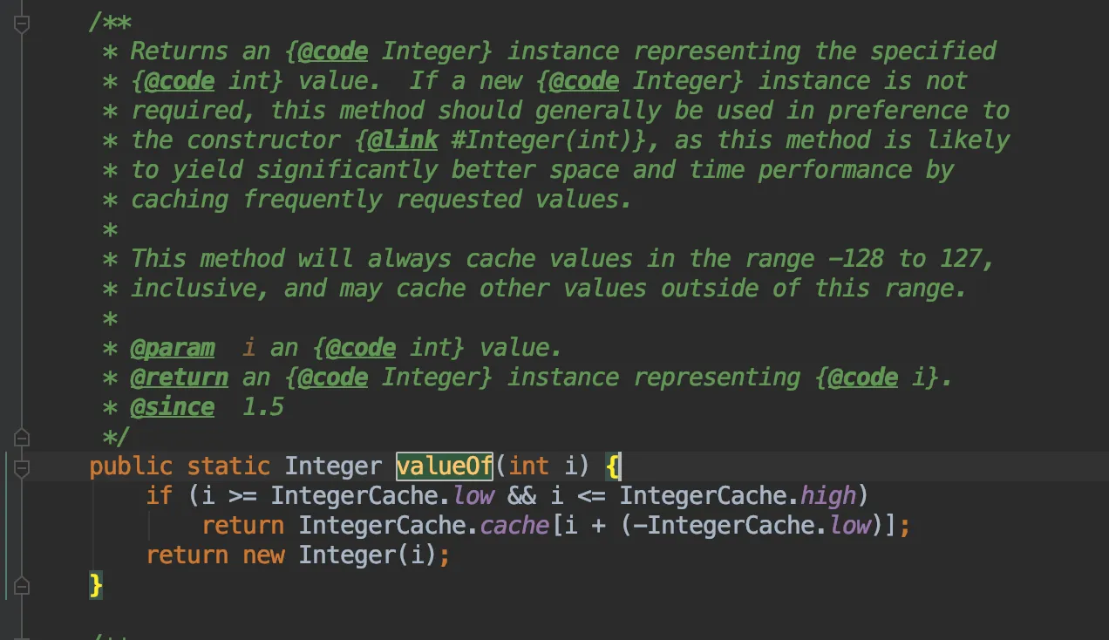Click the fold marker beside the method's closing brace

click(x=22, y=584)
